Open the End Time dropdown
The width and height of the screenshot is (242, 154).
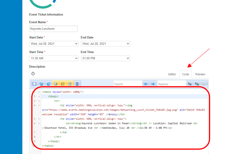tap(105, 58)
